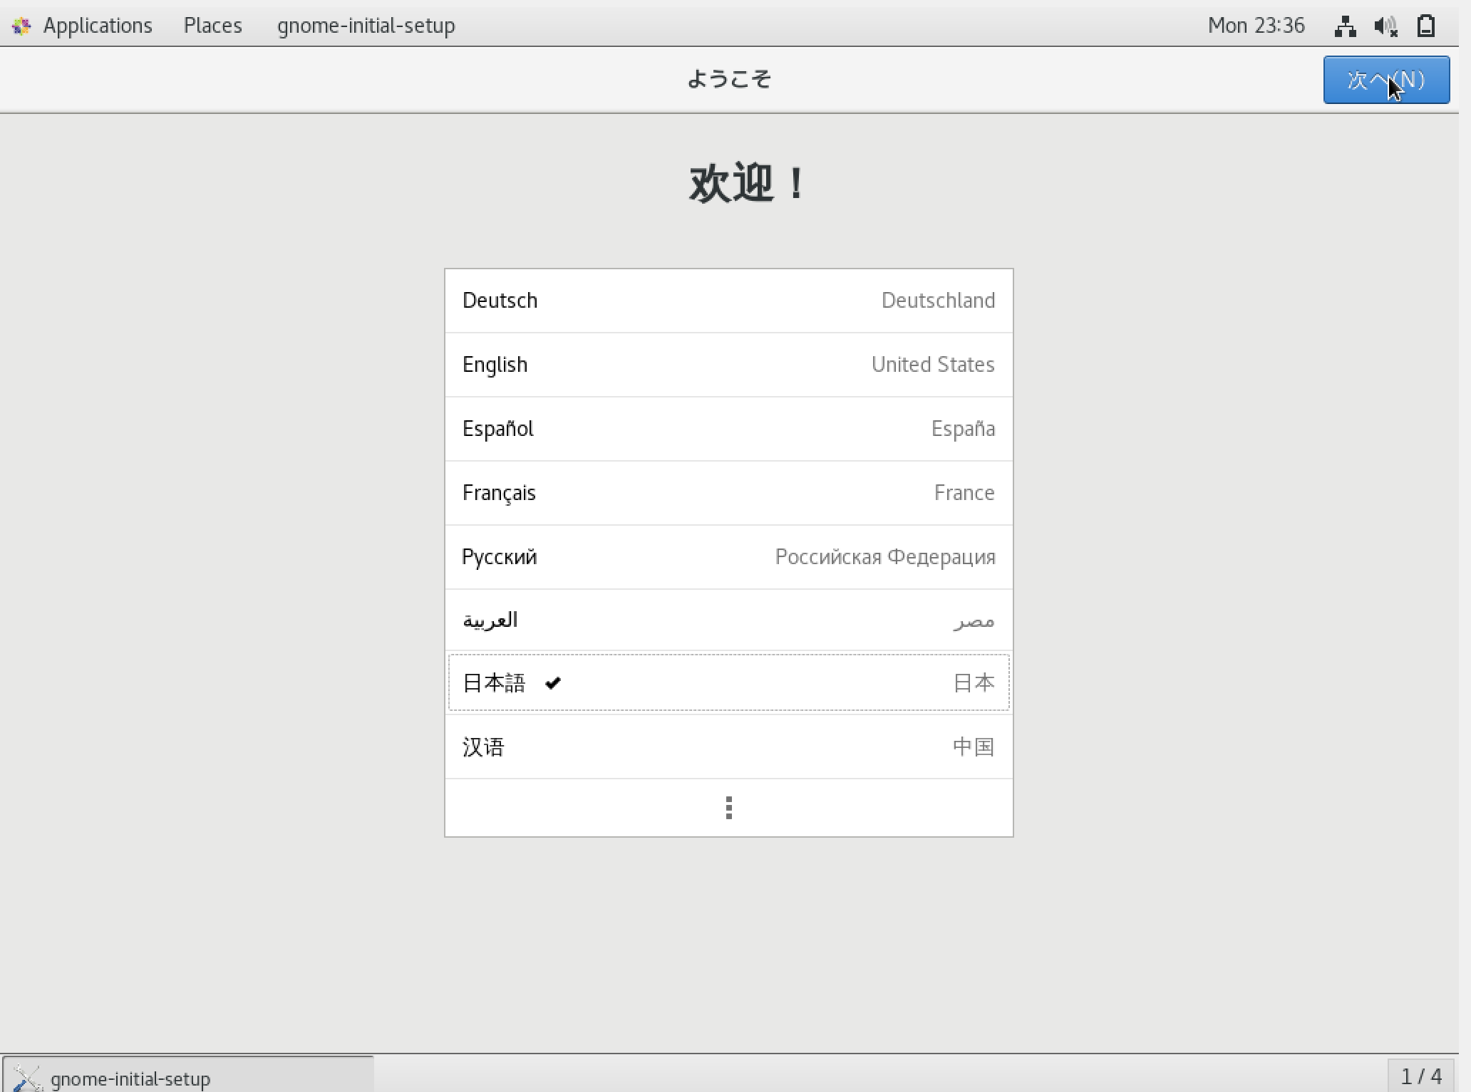
Task: Choose Español as the language
Action: coord(728,429)
